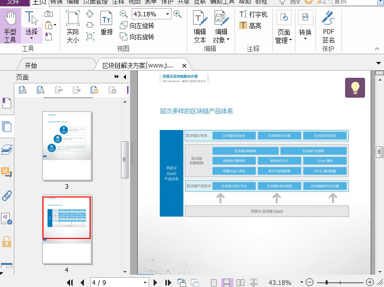
Task: Enable continuous facing view mode
Action: point(253,282)
